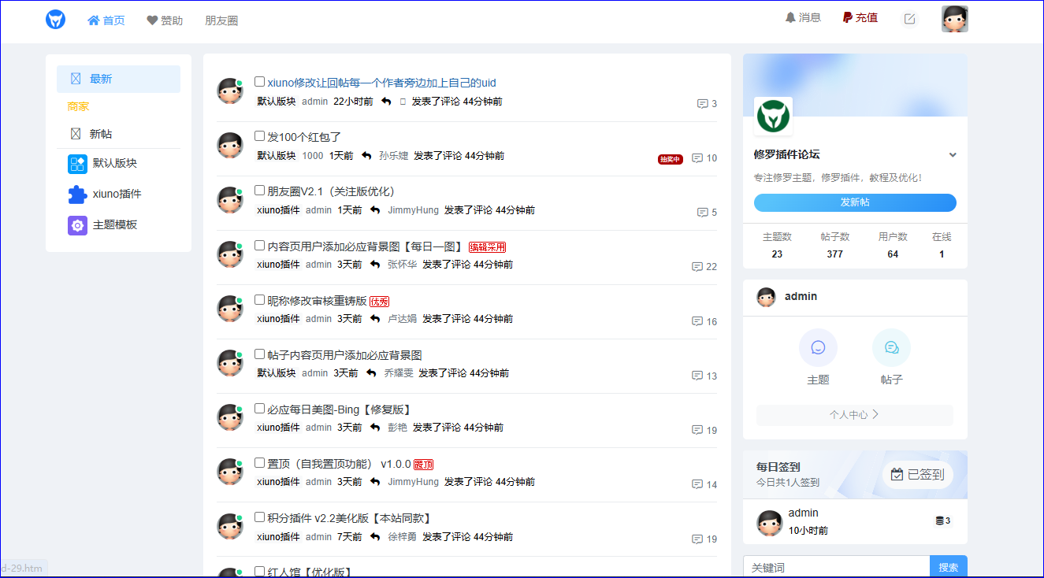This screenshot has height=578, width=1044.
Task: Click the 关键词 search input field
Action: (x=836, y=567)
